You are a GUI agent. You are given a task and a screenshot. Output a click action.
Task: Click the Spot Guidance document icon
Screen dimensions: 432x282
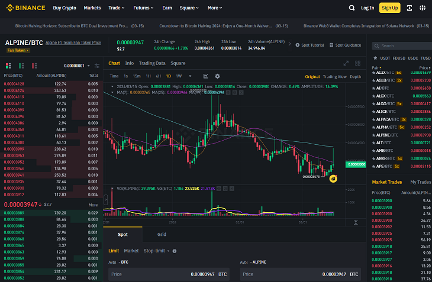pos(331,45)
